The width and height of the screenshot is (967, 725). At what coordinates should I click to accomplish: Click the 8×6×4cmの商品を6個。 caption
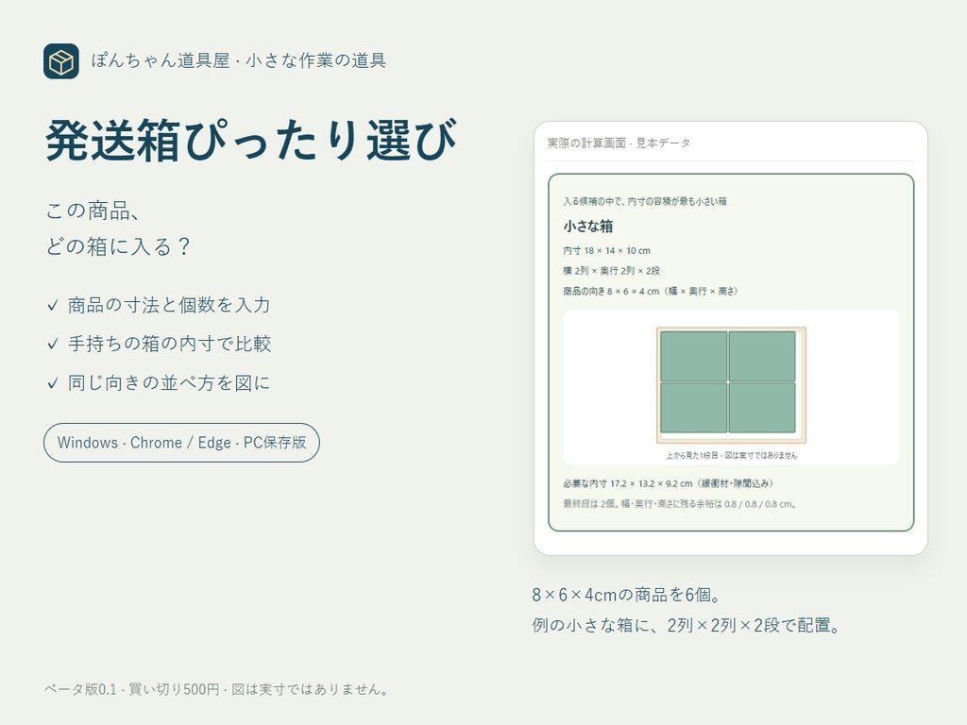point(627,595)
